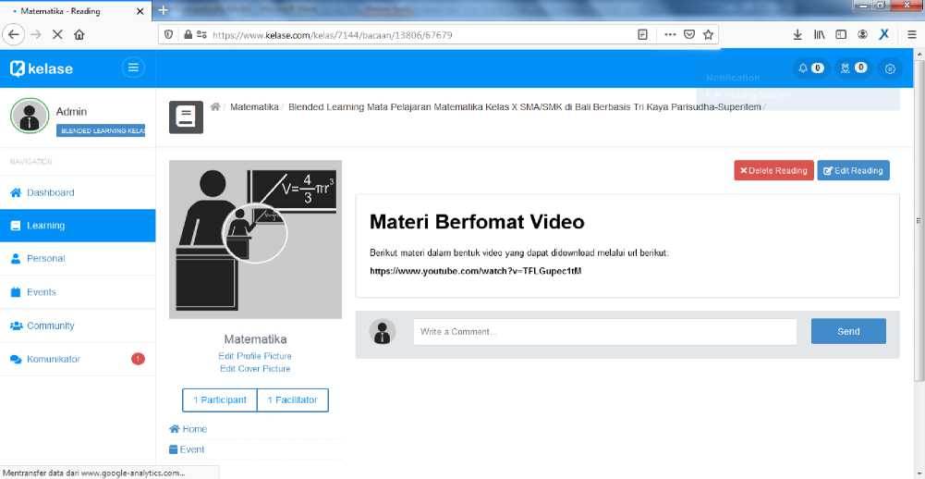Open Dashboard in sidebar navigation

pyautogui.click(x=50, y=192)
